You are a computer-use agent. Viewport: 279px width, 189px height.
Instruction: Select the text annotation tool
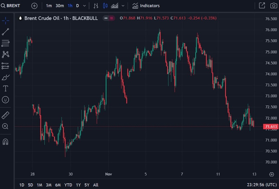tap(5, 88)
